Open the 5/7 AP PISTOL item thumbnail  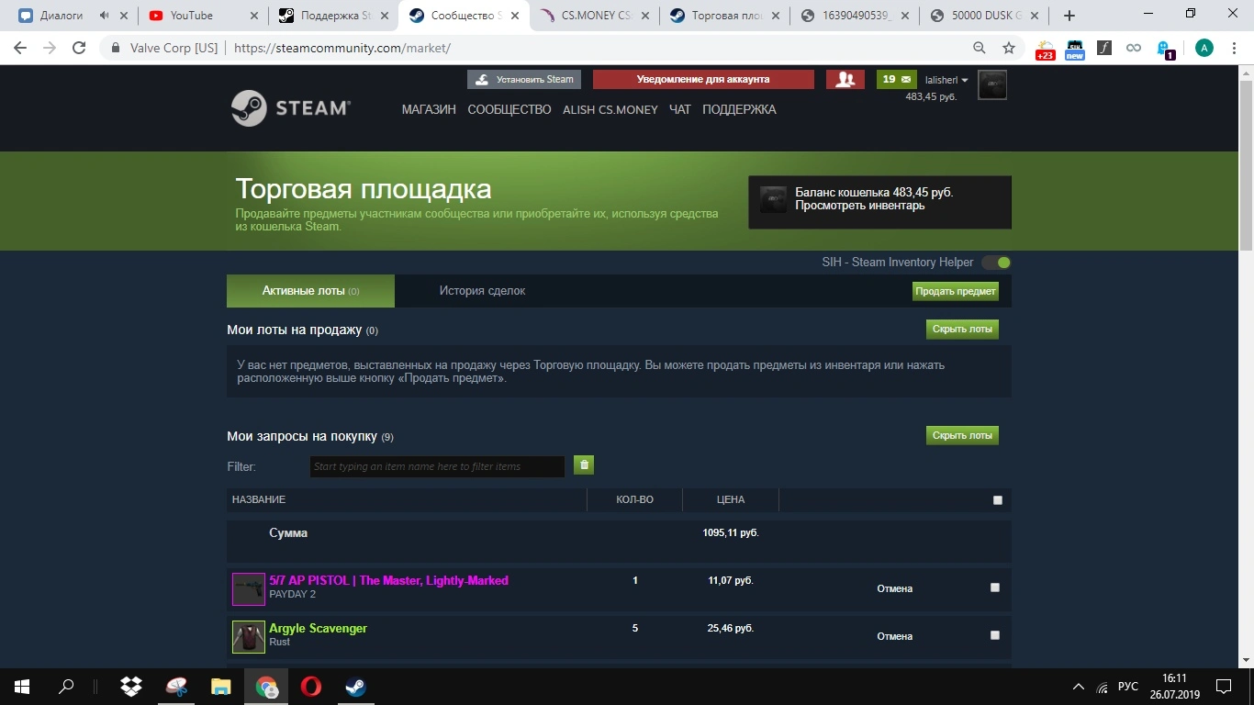tap(248, 588)
